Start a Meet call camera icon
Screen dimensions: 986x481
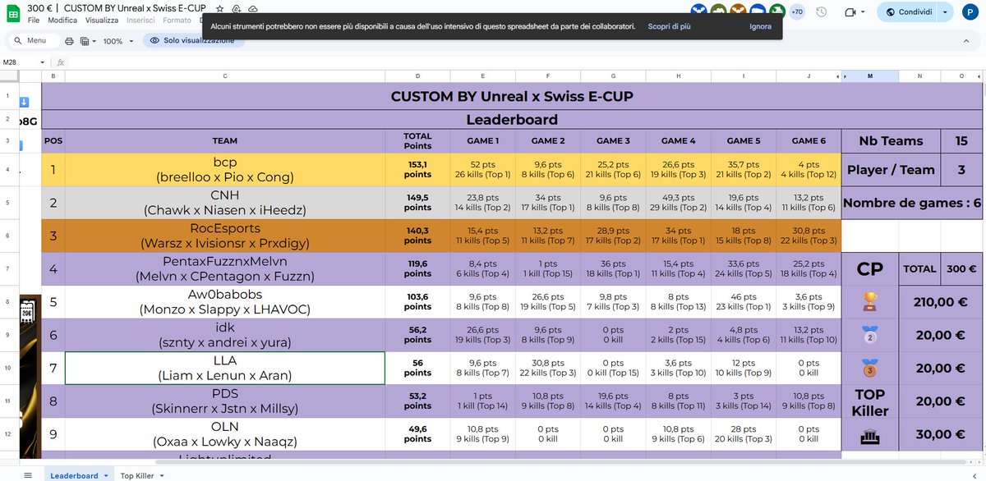[x=850, y=12]
